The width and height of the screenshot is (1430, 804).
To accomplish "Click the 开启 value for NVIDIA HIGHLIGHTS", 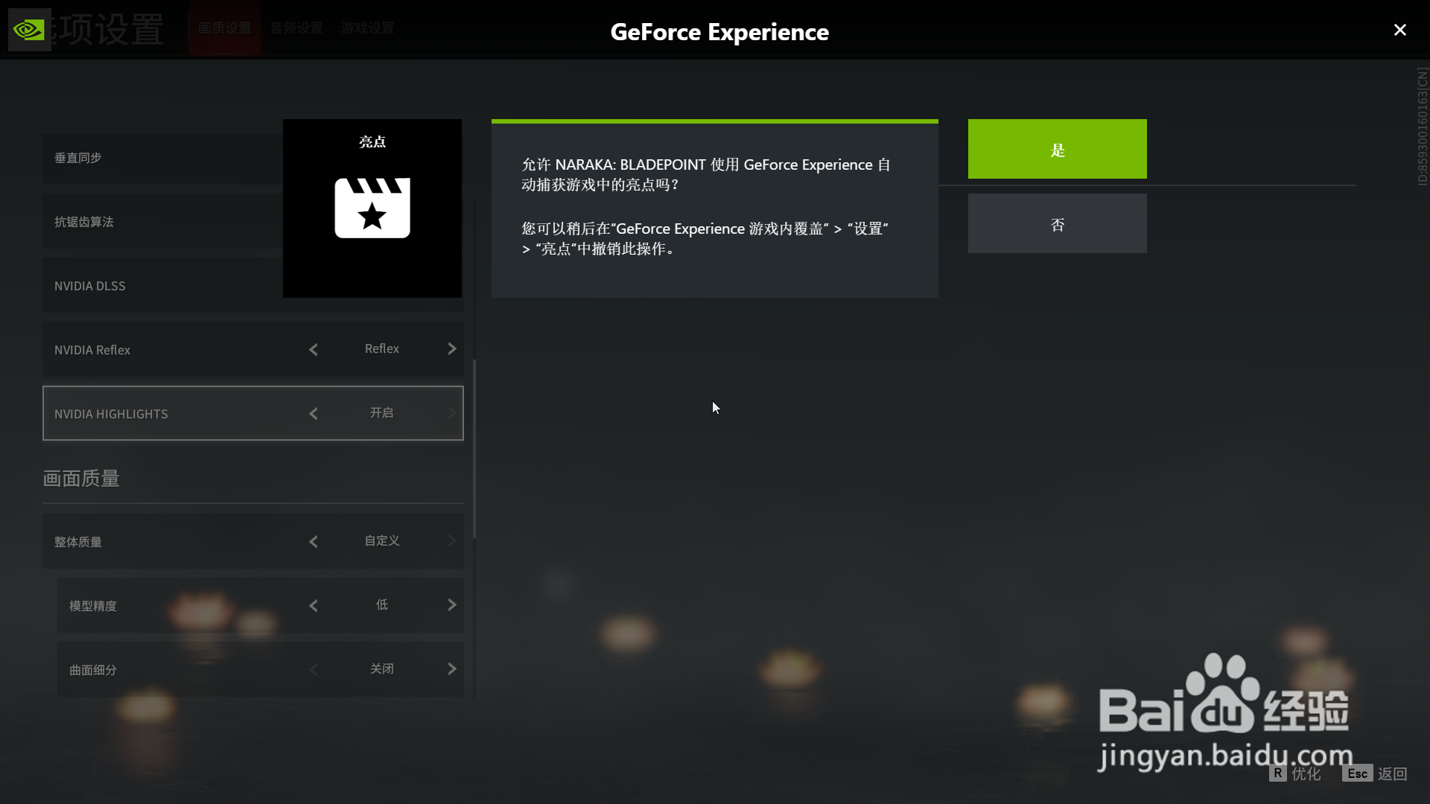I will (382, 412).
